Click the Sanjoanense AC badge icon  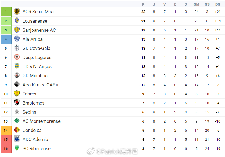coord(17,30)
